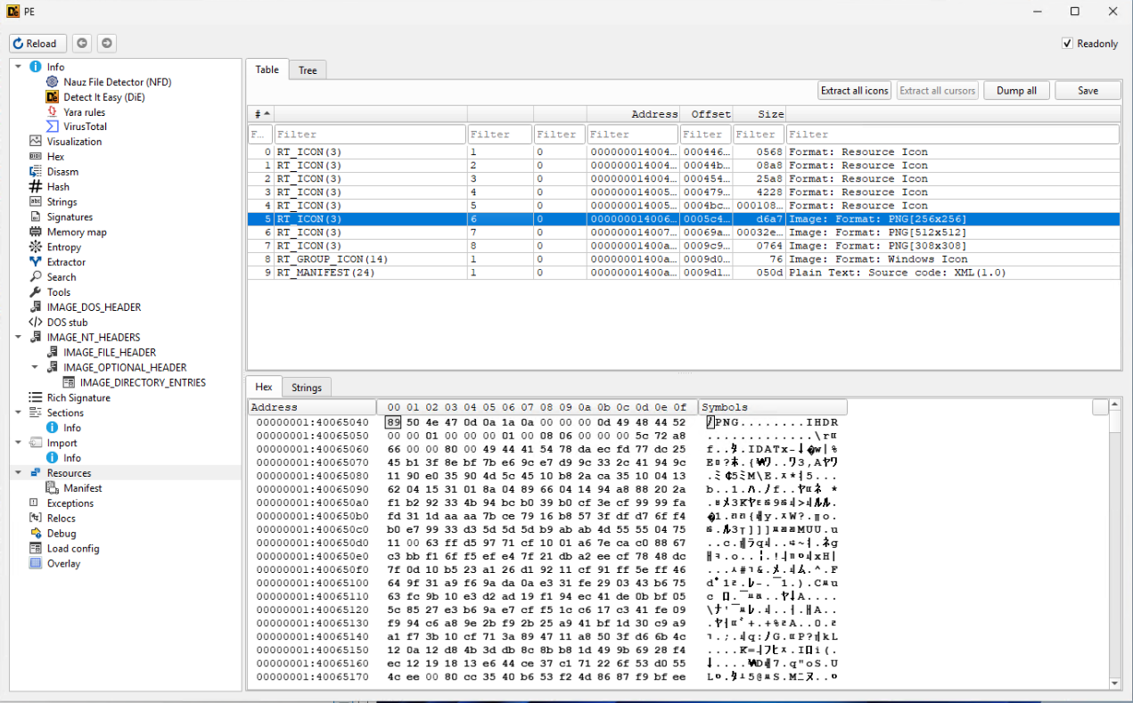
Task: Collapse the Resources tree node
Action: point(19,473)
